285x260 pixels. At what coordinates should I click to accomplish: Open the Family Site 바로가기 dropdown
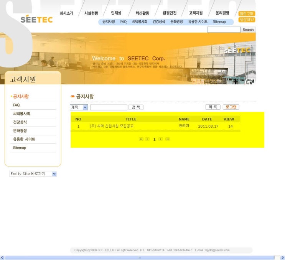point(33,174)
